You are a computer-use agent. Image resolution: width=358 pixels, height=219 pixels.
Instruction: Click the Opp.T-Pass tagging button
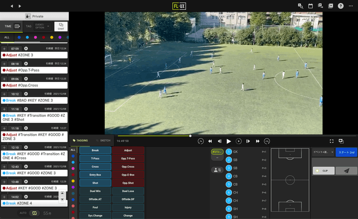128,159
